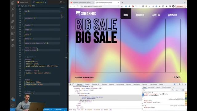Image resolution: width=197 pixels, height=111 pixels.
Task: Activate the DevTools inspect element picker
Action: [x=70, y=84]
